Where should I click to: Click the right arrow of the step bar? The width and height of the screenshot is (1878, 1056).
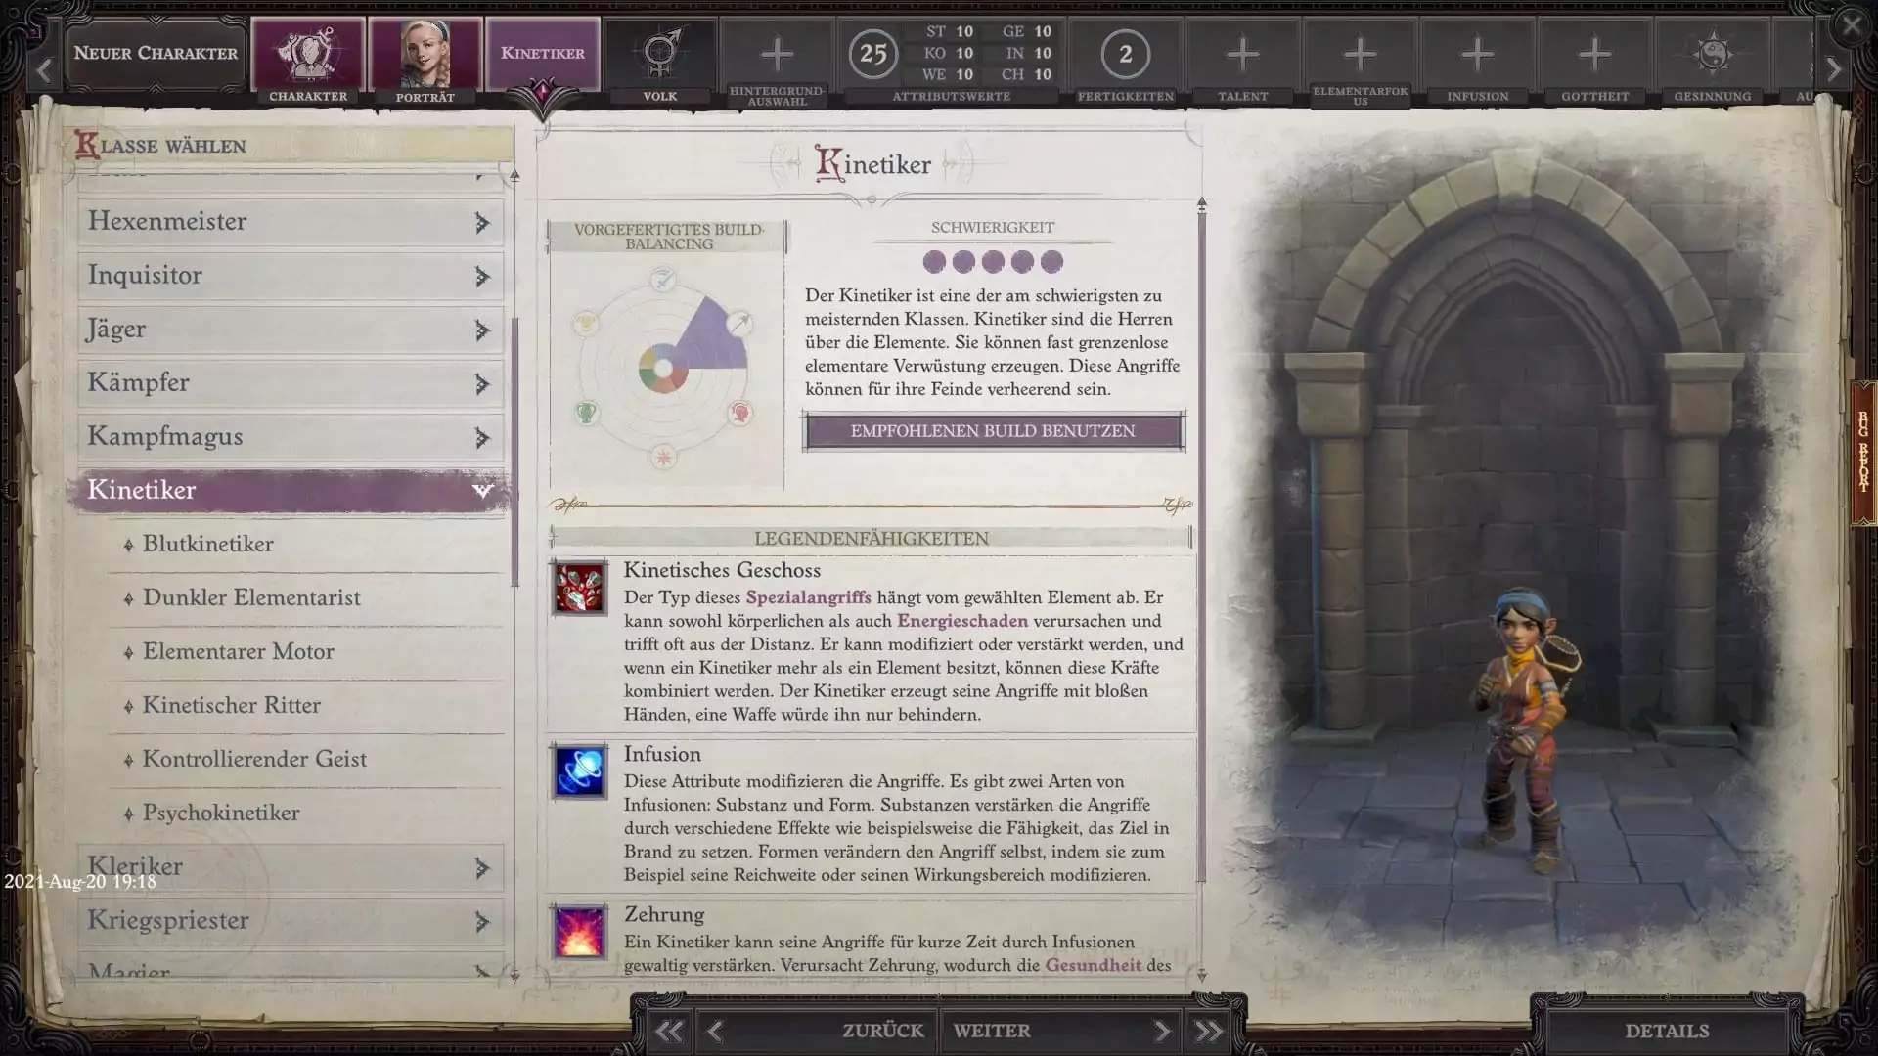pos(1834,69)
